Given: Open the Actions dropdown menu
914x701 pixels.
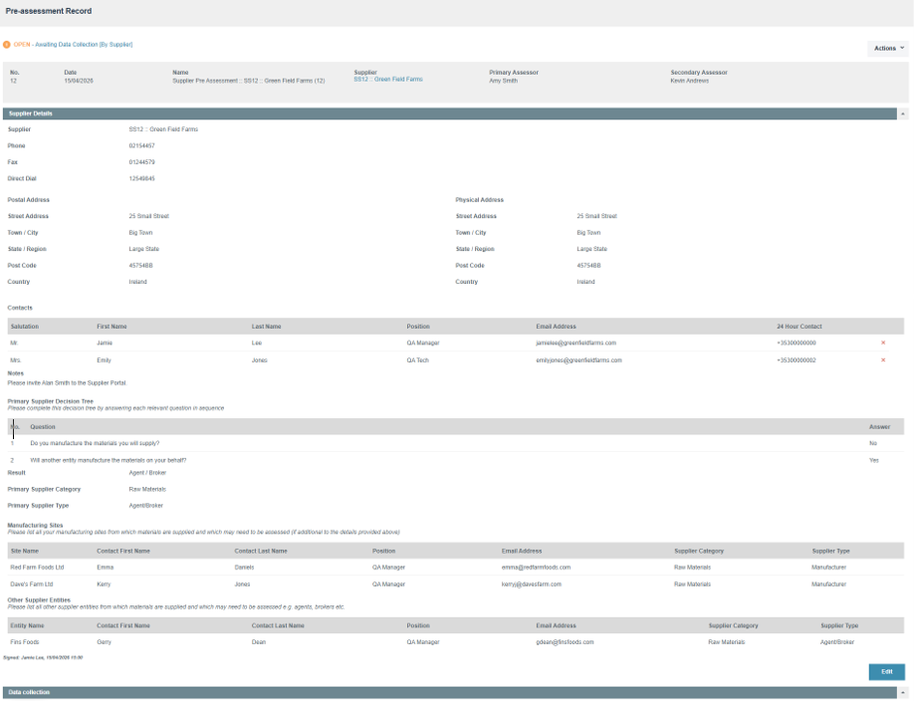Looking at the screenshot, I should (888, 49).
